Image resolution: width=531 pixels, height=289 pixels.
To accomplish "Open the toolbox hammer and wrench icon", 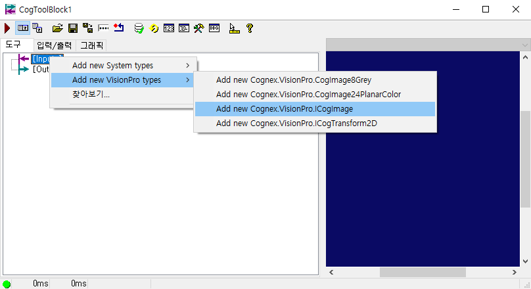I will pyautogui.click(x=198, y=28).
